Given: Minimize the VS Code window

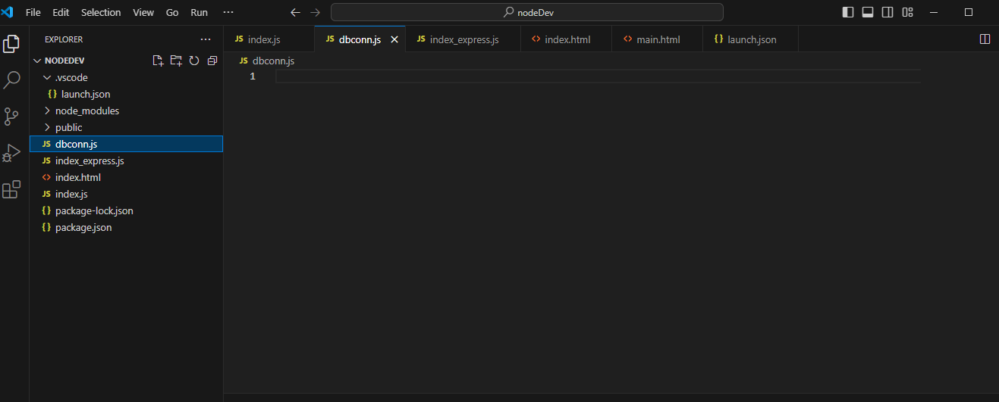Looking at the screenshot, I should (x=935, y=12).
